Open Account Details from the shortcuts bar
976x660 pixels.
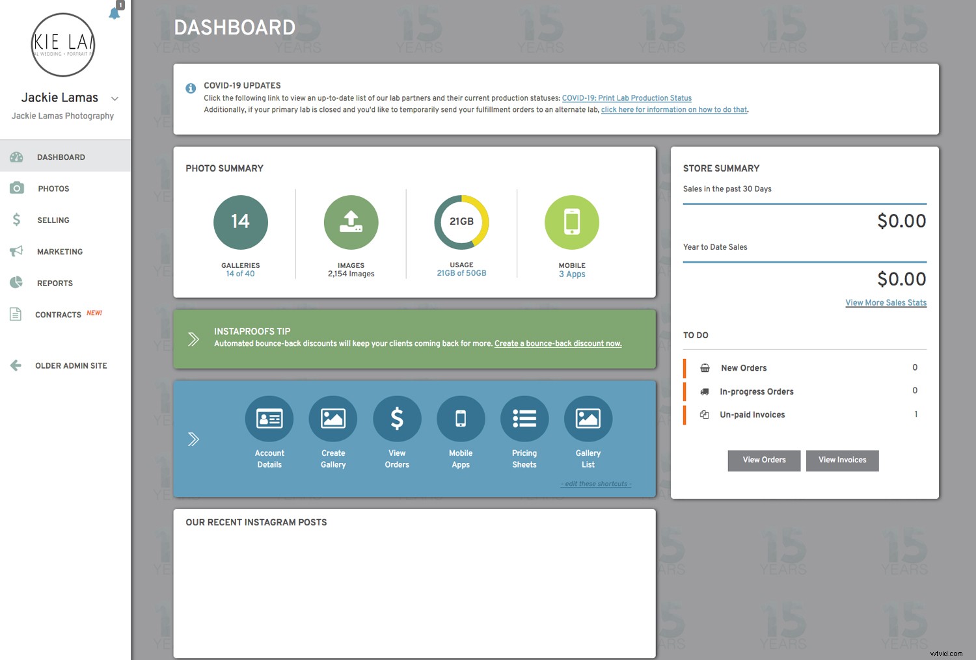269,419
